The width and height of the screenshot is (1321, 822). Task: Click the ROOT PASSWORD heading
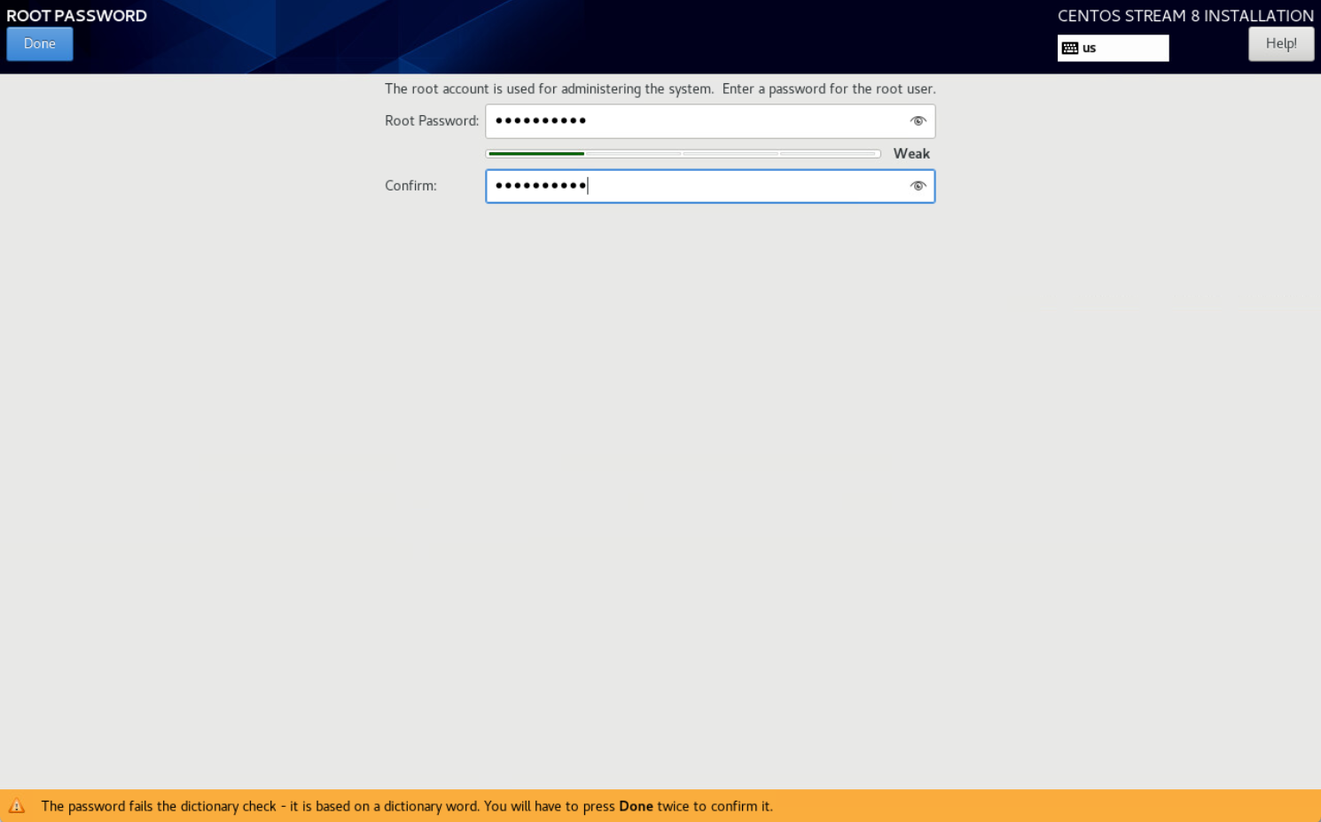tap(76, 16)
